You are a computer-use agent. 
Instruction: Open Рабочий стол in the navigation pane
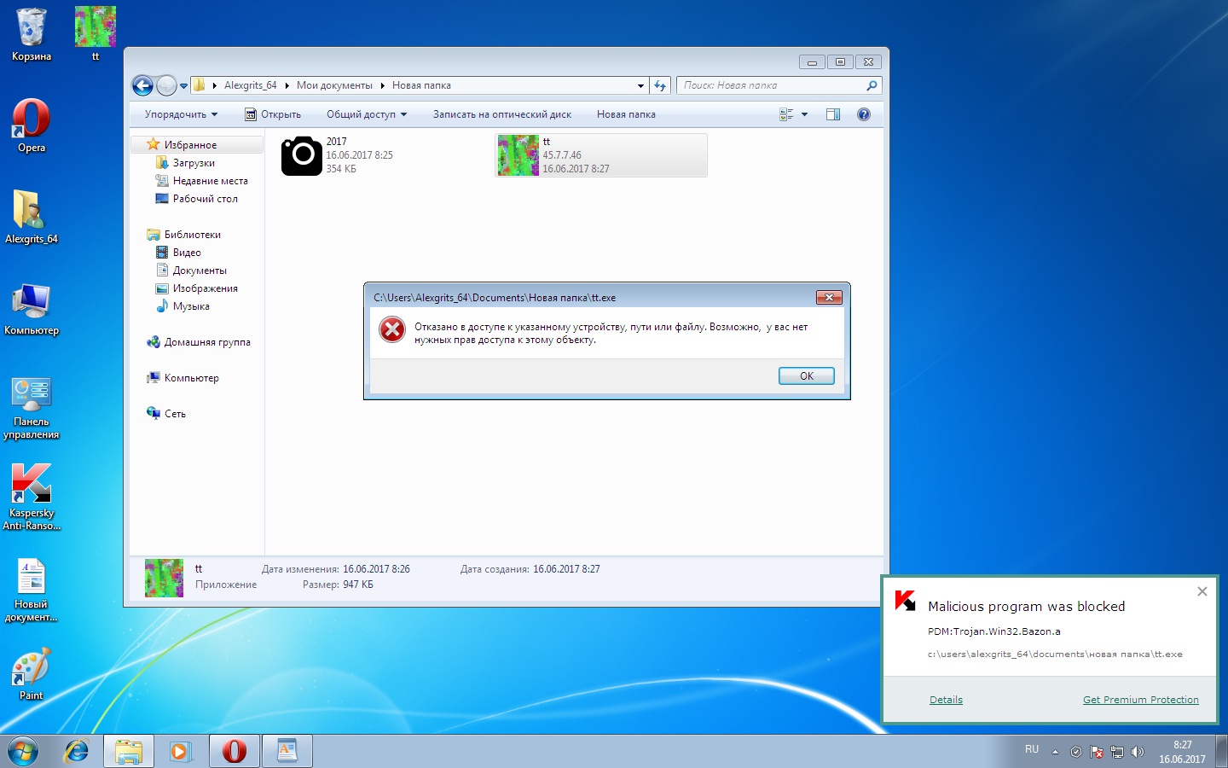coord(205,199)
